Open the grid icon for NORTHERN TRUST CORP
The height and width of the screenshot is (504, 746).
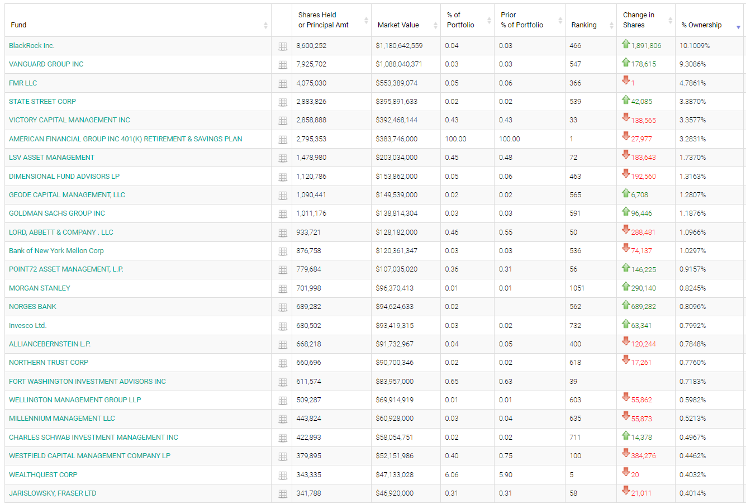(x=283, y=363)
